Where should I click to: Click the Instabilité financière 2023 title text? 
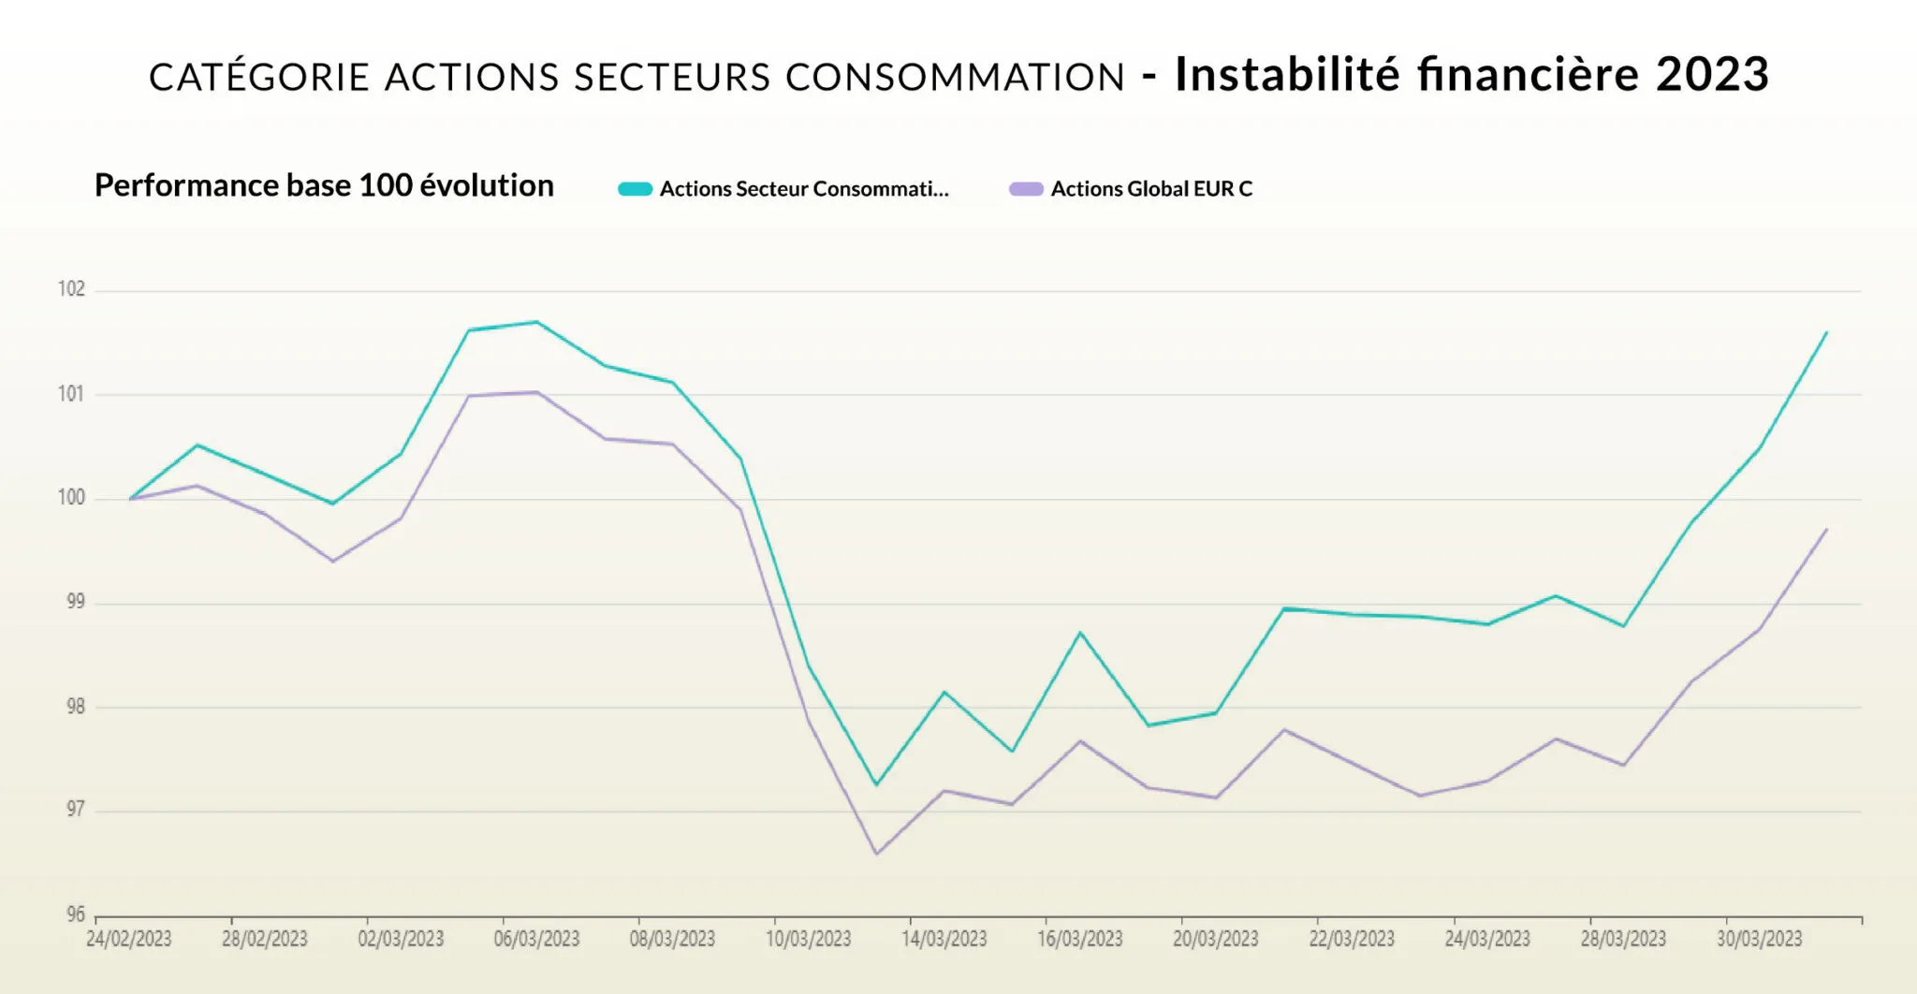1471,75
